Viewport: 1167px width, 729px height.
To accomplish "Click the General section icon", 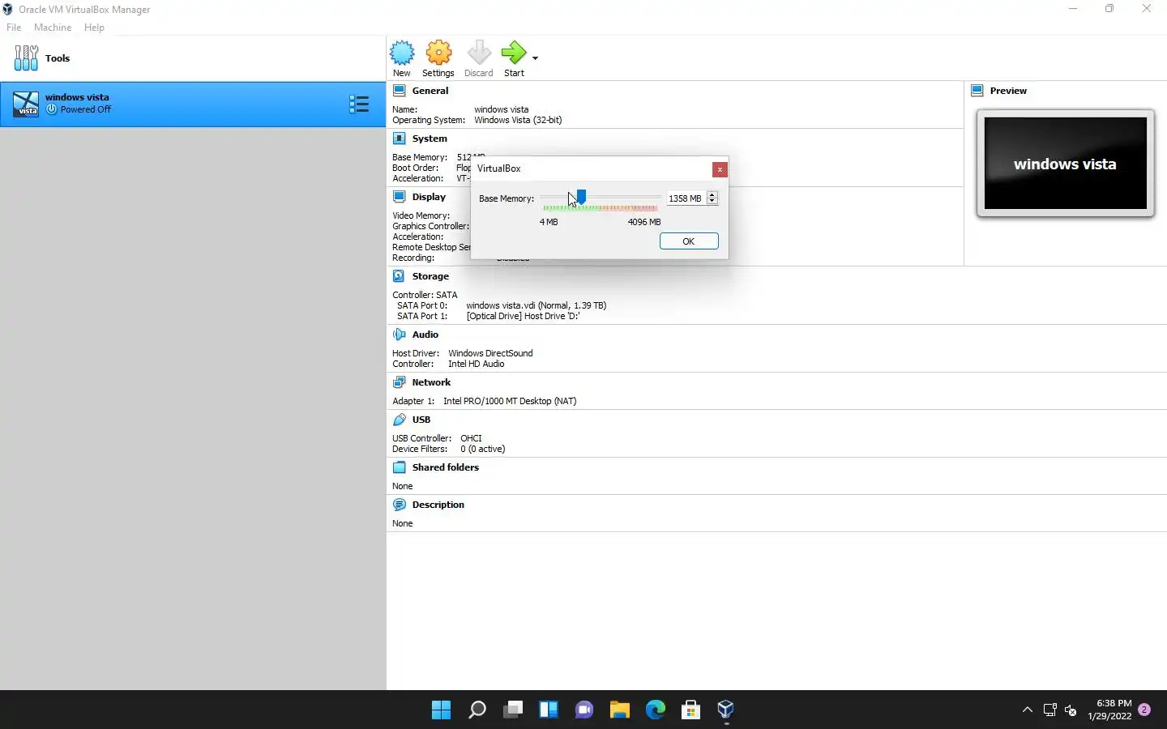I will click(x=400, y=91).
